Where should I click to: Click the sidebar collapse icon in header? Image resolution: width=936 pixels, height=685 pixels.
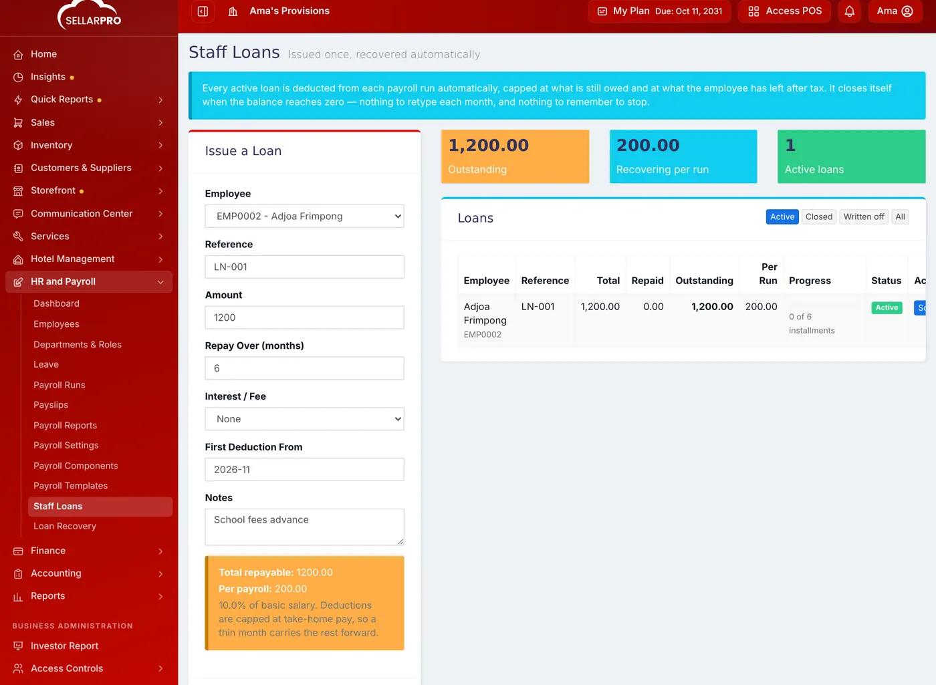[203, 11]
